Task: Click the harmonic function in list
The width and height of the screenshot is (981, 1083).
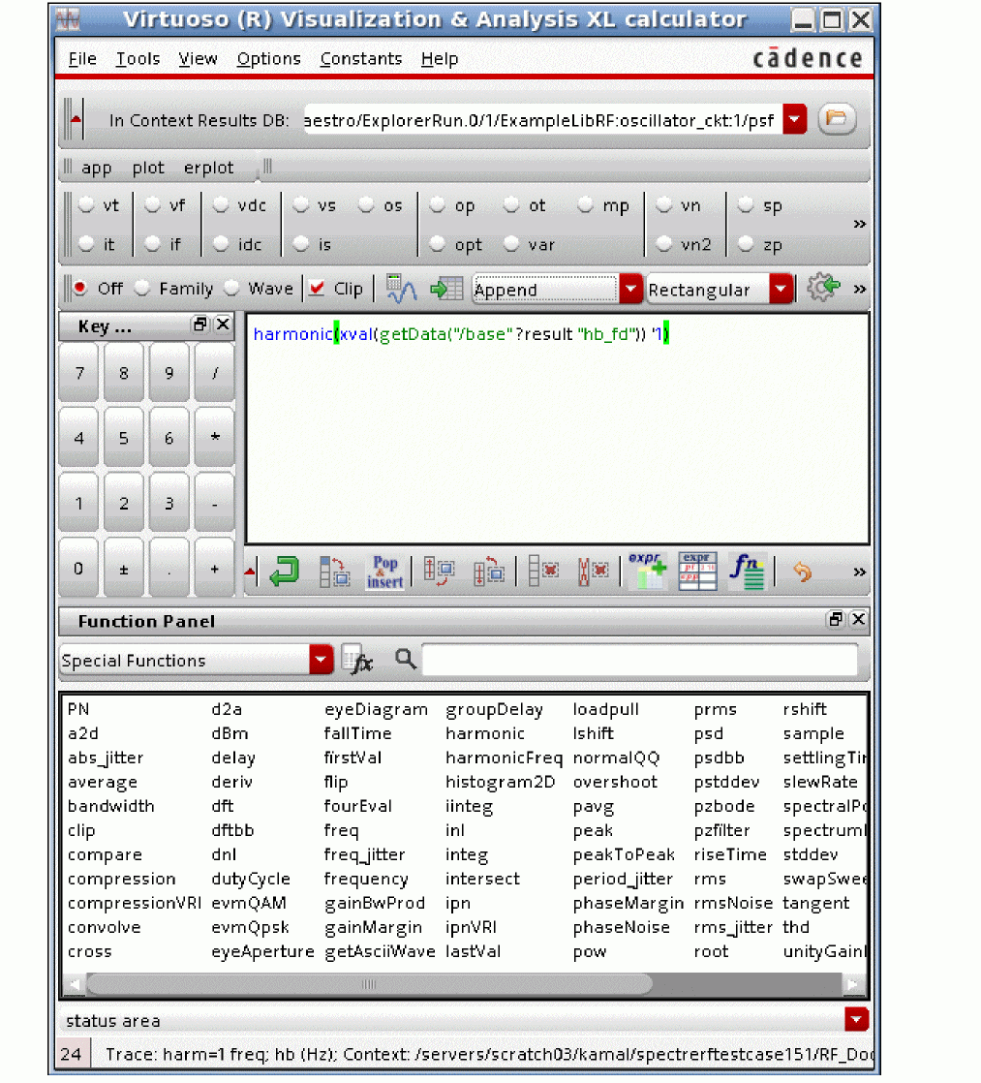Action: [484, 733]
